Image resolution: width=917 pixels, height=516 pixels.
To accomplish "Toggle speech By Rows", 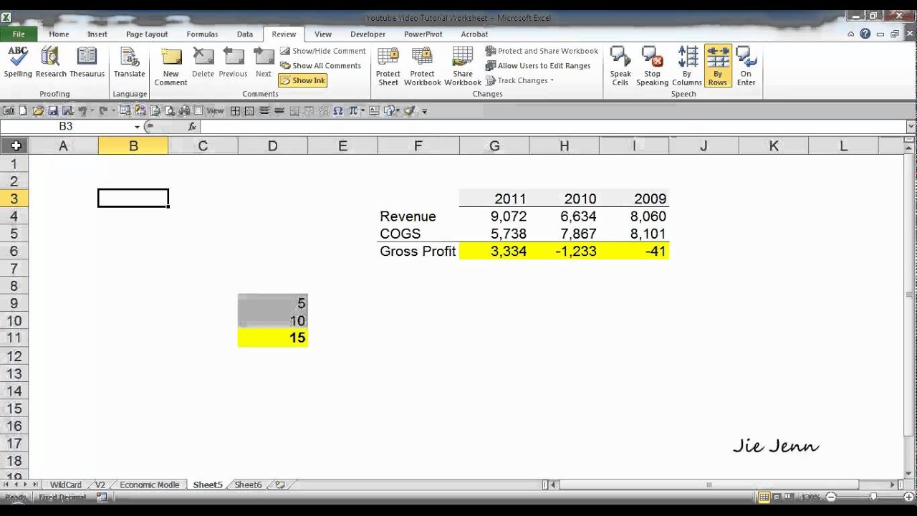I will point(717,66).
